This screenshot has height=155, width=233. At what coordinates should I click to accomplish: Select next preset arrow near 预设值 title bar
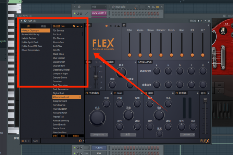click(201, 21)
